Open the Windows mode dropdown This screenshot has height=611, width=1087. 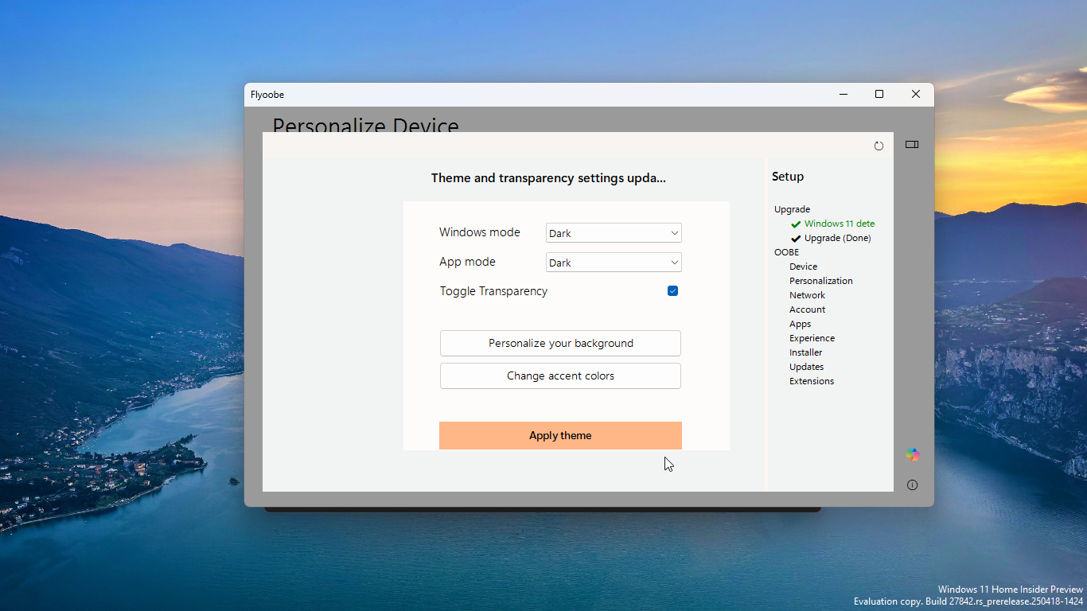pos(614,233)
